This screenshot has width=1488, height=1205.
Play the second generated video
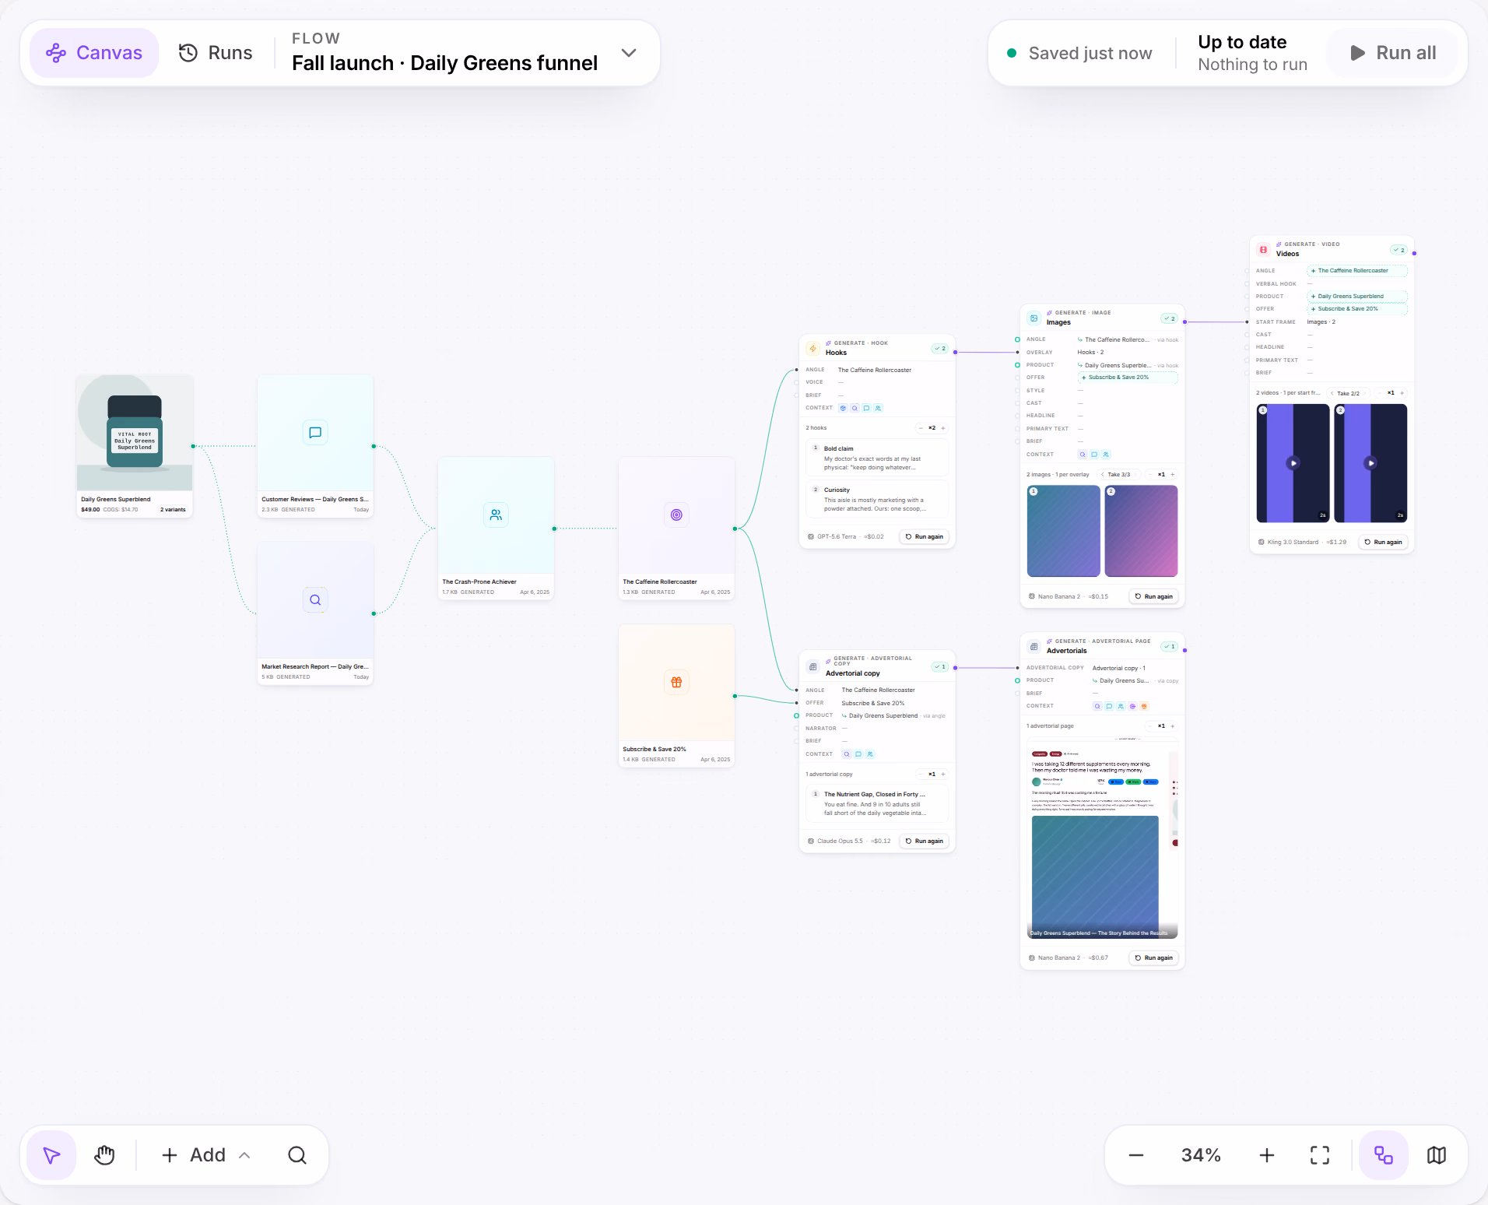[x=1371, y=463]
